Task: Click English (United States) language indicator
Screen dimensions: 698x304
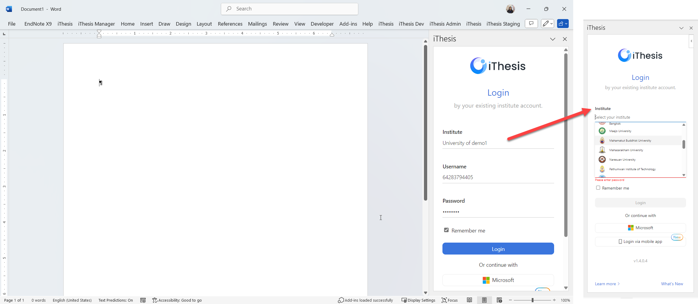Action: [72, 300]
